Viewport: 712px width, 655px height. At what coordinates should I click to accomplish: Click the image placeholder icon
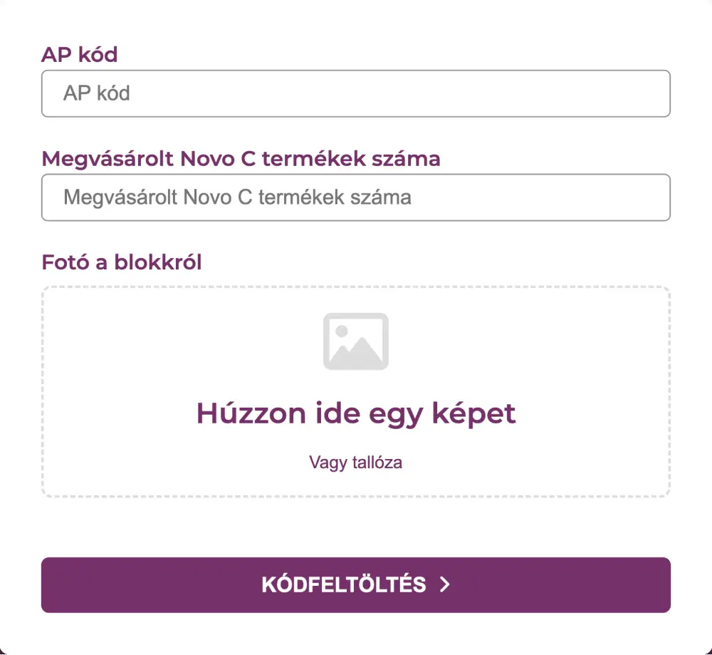coord(355,341)
